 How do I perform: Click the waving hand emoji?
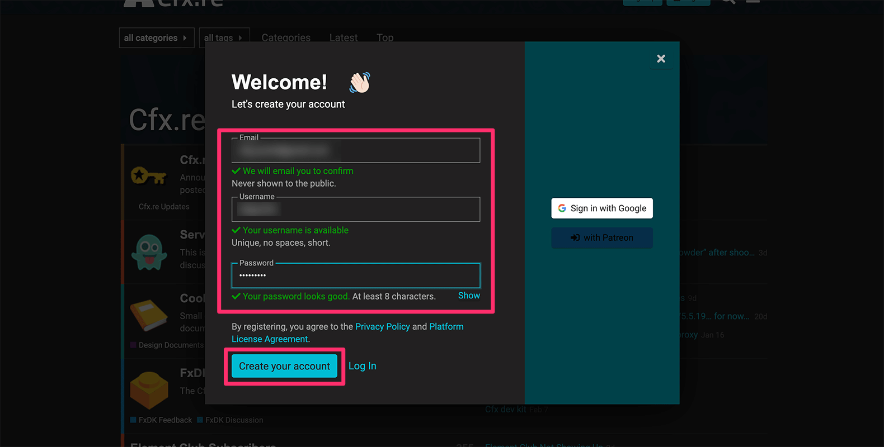pos(360,83)
